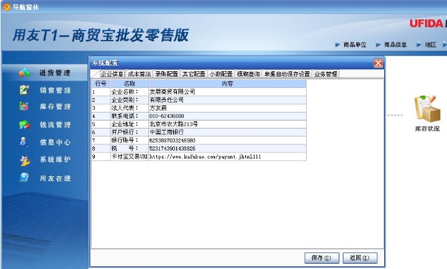Viewport: 447px width, 269px height.
Task: Open the 商品单位 shortcut link
Action: pos(355,45)
